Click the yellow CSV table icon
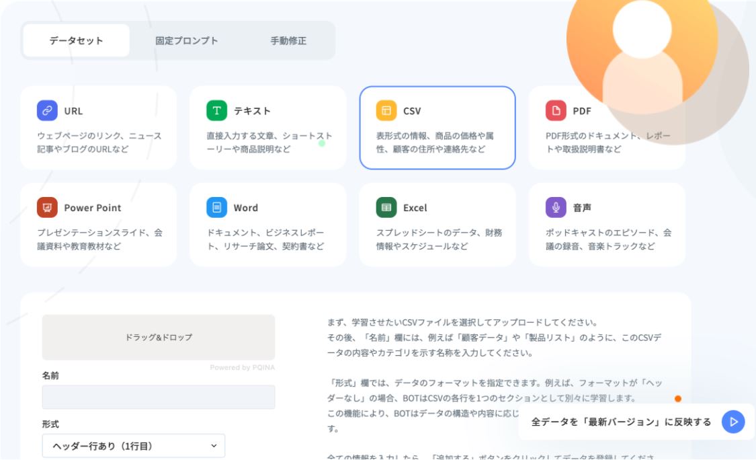Image resolution: width=756 pixels, height=460 pixels. [x=386, y=111]
